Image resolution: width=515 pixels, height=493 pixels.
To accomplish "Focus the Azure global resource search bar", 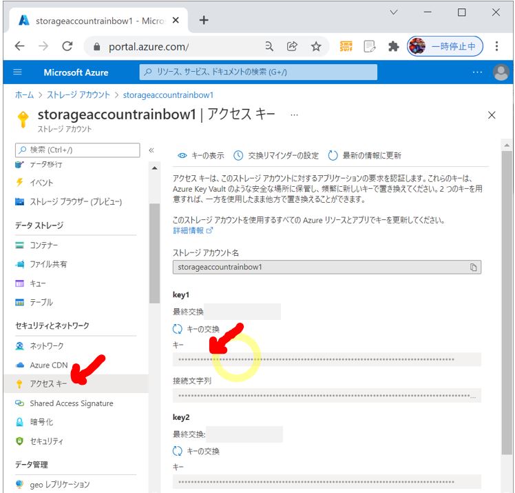I will [x=258, y=72].
